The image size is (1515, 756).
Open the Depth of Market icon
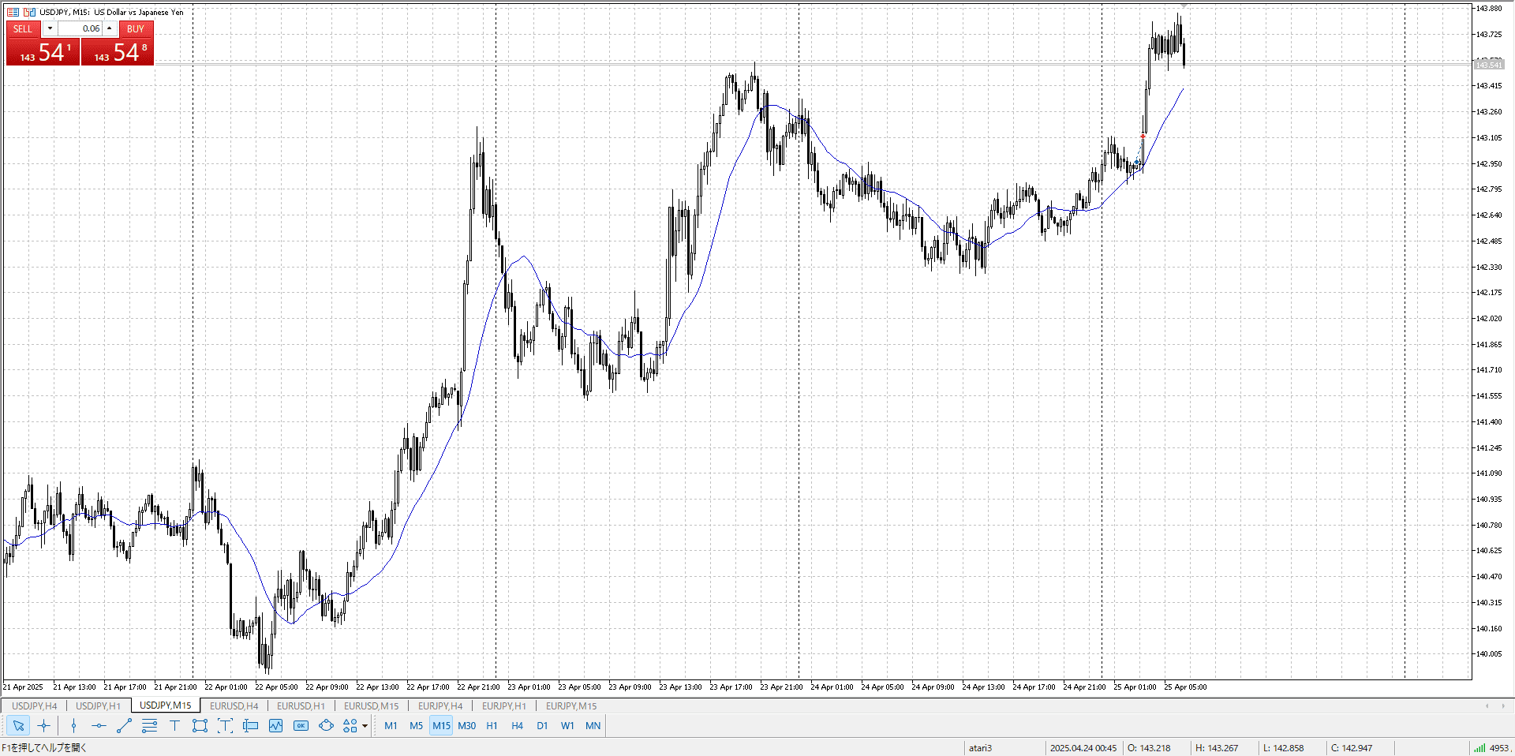[13, 12]
